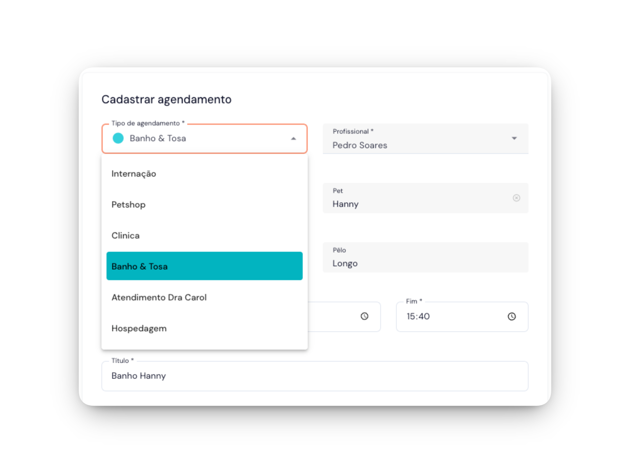Clear the Pet field with X icon
630x473 pixels.
[516, 198]
